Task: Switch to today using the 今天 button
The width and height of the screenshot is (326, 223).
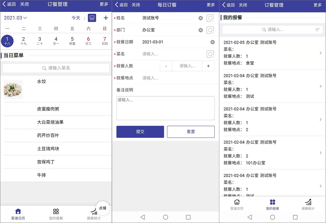Action: (x=75, y=18)
